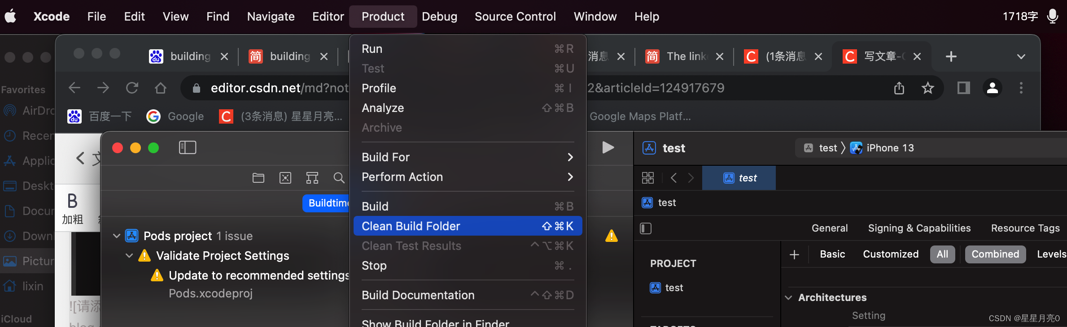Open the tab search dropdown chevron
Viewport: 1067px width, 327px height.
click(x=1021, y=56)
